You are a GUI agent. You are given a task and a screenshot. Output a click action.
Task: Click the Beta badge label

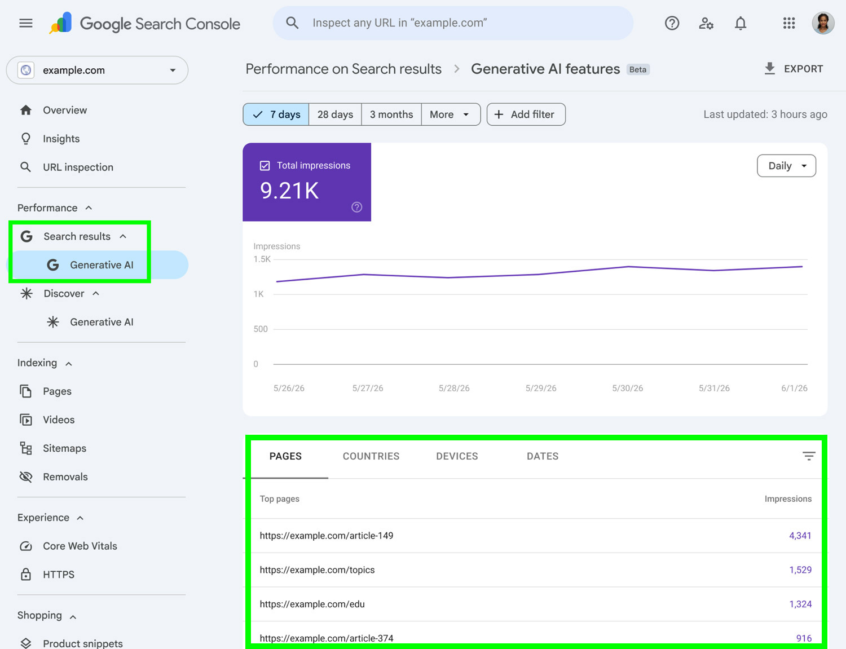pos(638,69)
